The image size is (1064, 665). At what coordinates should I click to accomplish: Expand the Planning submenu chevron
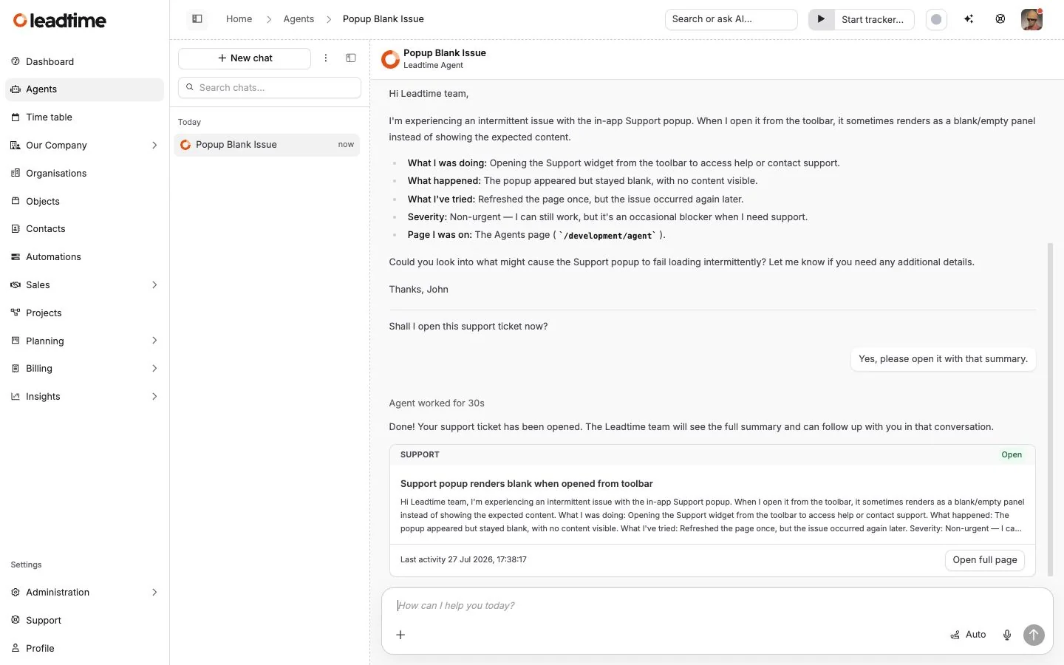(x=154, y=341)
